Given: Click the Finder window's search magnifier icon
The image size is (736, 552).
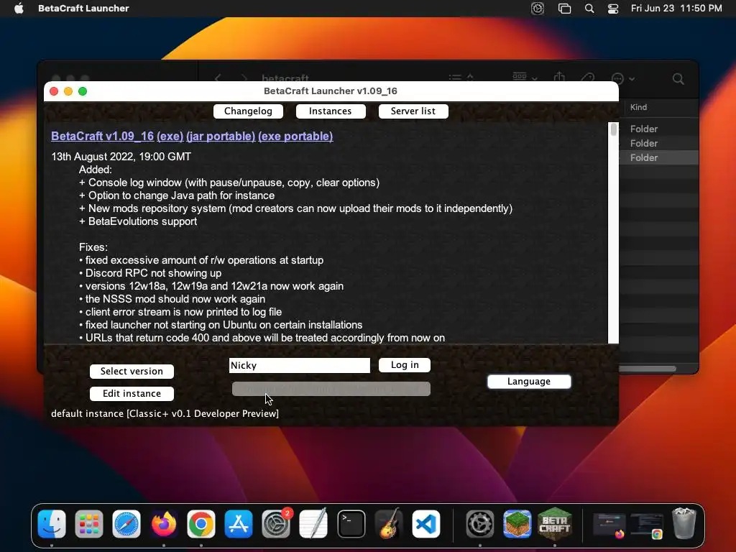Looking at the screenshot, I should click(x=678, y=78).
